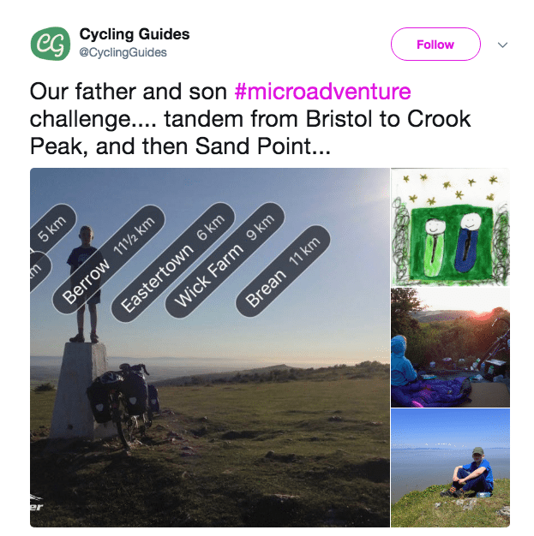
Task: Select the Eastertown 6 km label
Action: 171,263
